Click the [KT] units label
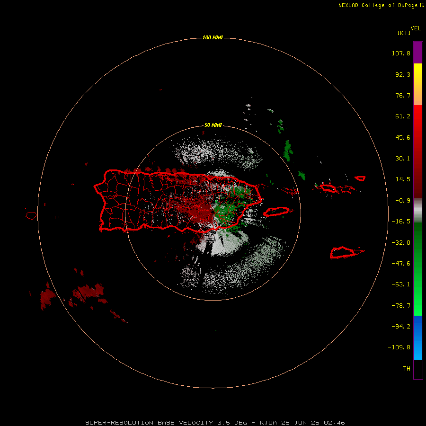Viewport: 426px width, 426px height. [x=404, y=33]
